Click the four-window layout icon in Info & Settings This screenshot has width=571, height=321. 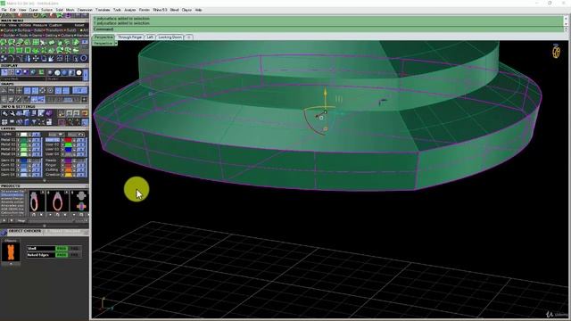click(x=4, y=122)
